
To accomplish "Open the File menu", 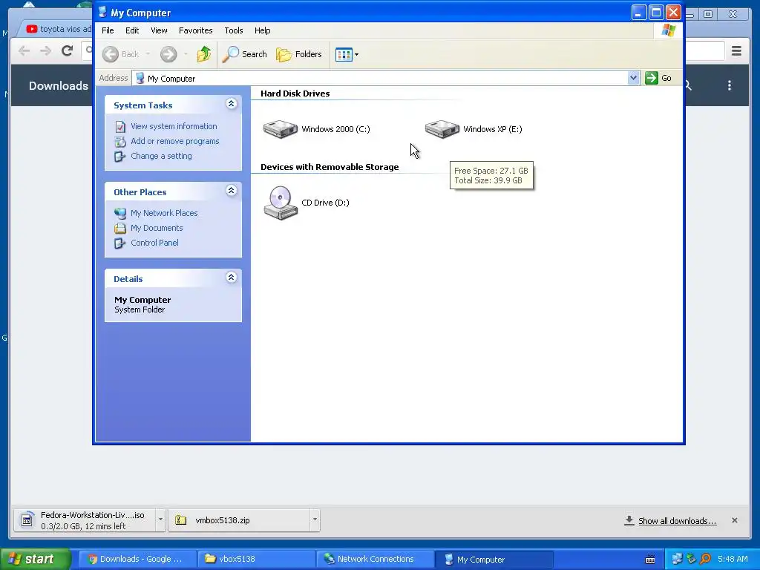I will point(108,30).
